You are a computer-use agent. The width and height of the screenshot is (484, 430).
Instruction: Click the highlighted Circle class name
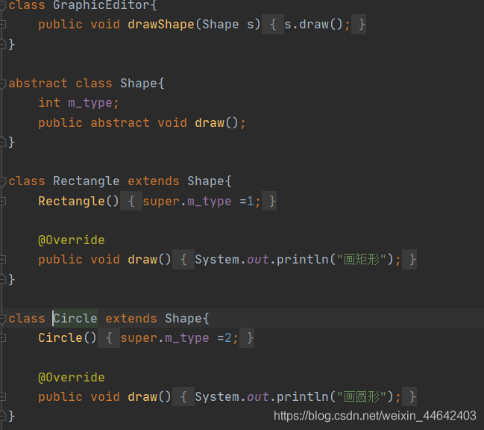click(x=75, y=319)
